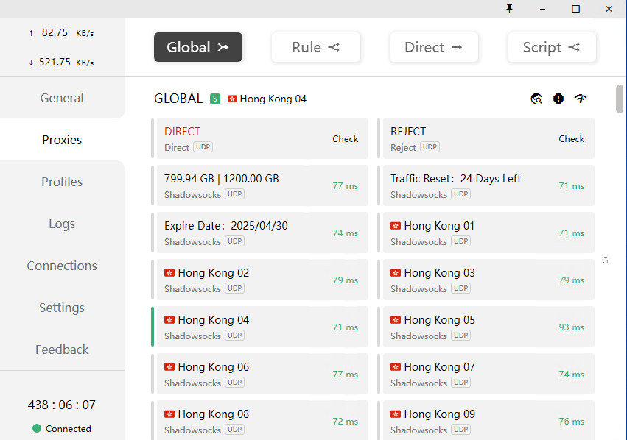Click the UDP badge on the DIRECT proxy
This screenshot has width=627, height=440.
tap(203, 147)
